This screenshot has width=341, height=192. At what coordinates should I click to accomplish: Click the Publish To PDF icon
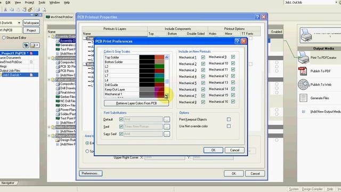click(x=303, y=71)
